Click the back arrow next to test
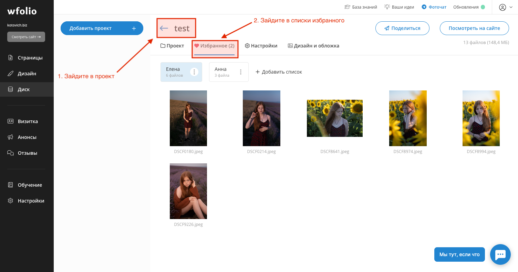The width and height of the screenshot is (518, 272). [x=164, y=28]
